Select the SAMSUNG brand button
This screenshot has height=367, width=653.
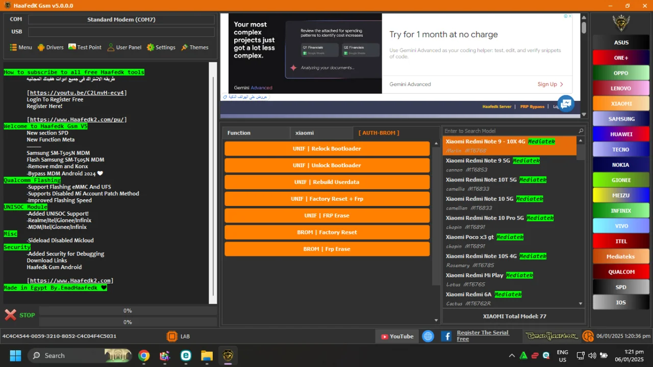tap(621, 119)
